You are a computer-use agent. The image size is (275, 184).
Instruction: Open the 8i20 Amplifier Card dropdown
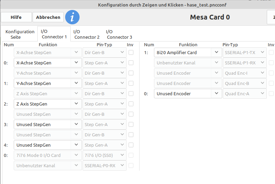(x=188, y=52)
